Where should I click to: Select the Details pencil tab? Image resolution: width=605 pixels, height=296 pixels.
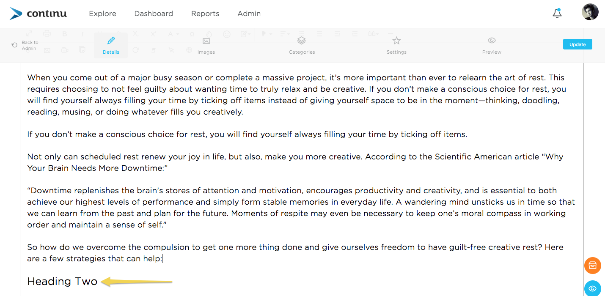pos(111,45)
